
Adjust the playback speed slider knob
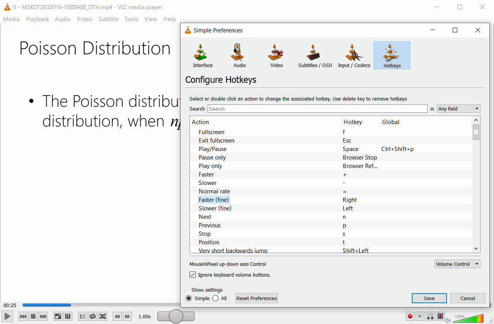[x=176, y=316]
